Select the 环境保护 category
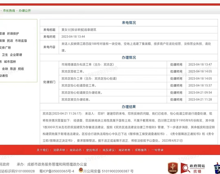This screenshot has height=174, width=220. [x=13, y=34]
